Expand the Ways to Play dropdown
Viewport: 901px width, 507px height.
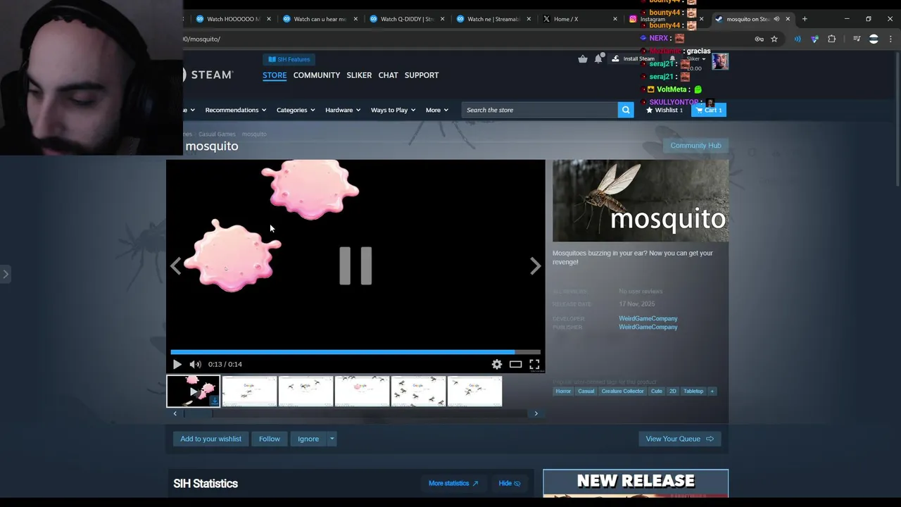pyautogui.click(x=393, y=110)
